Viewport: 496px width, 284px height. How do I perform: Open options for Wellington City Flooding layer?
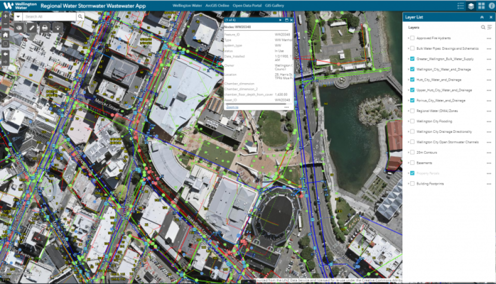489,121
